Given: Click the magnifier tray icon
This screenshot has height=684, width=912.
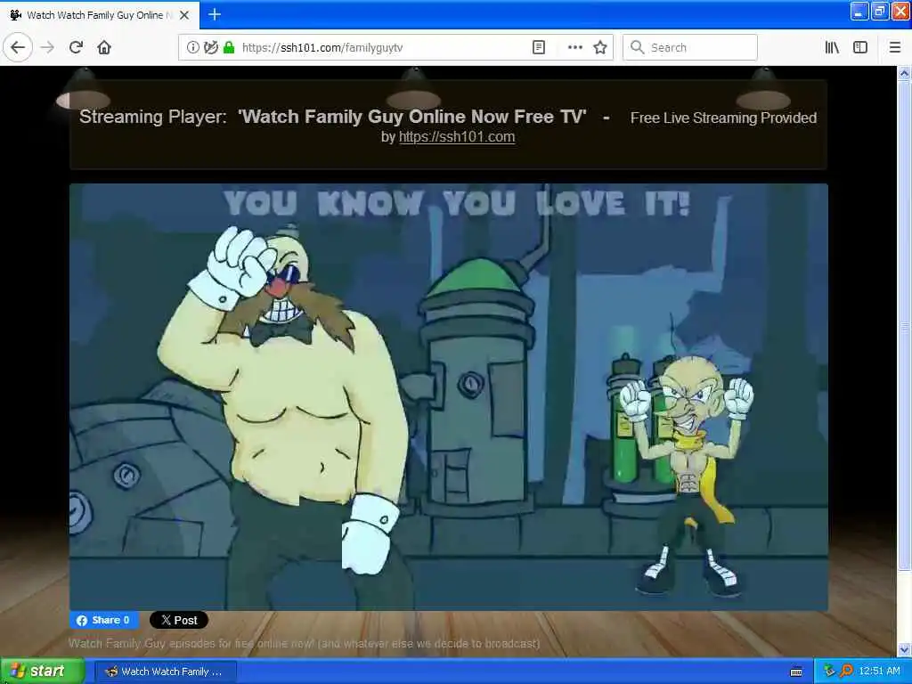Looking at the screenshot, I should coord(846,672).
